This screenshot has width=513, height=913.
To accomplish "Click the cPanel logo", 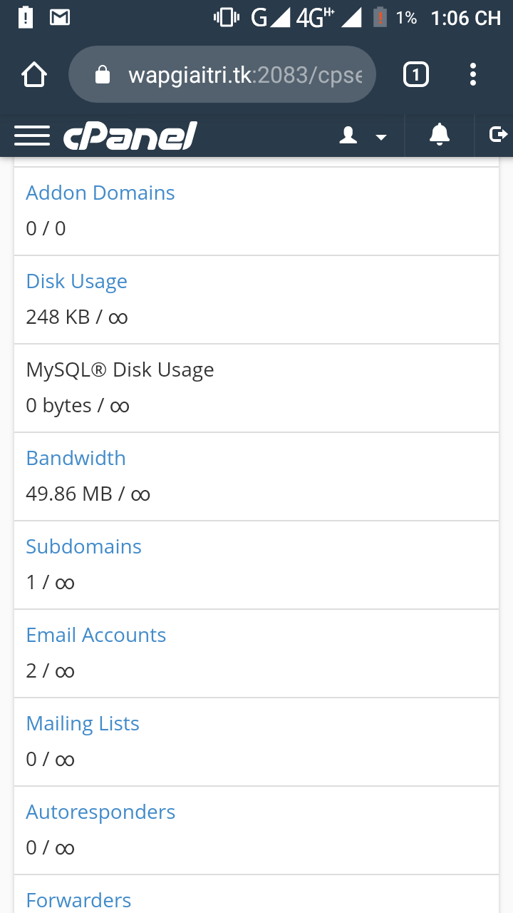I will tap(130, 136).
